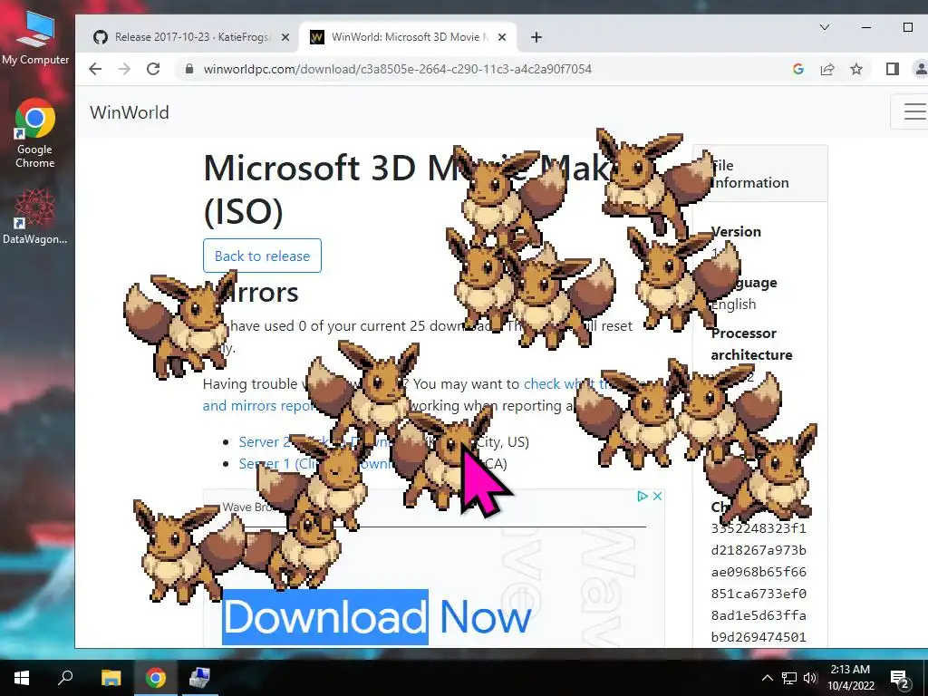Click the Download Now ad

(x=376, y=617)
